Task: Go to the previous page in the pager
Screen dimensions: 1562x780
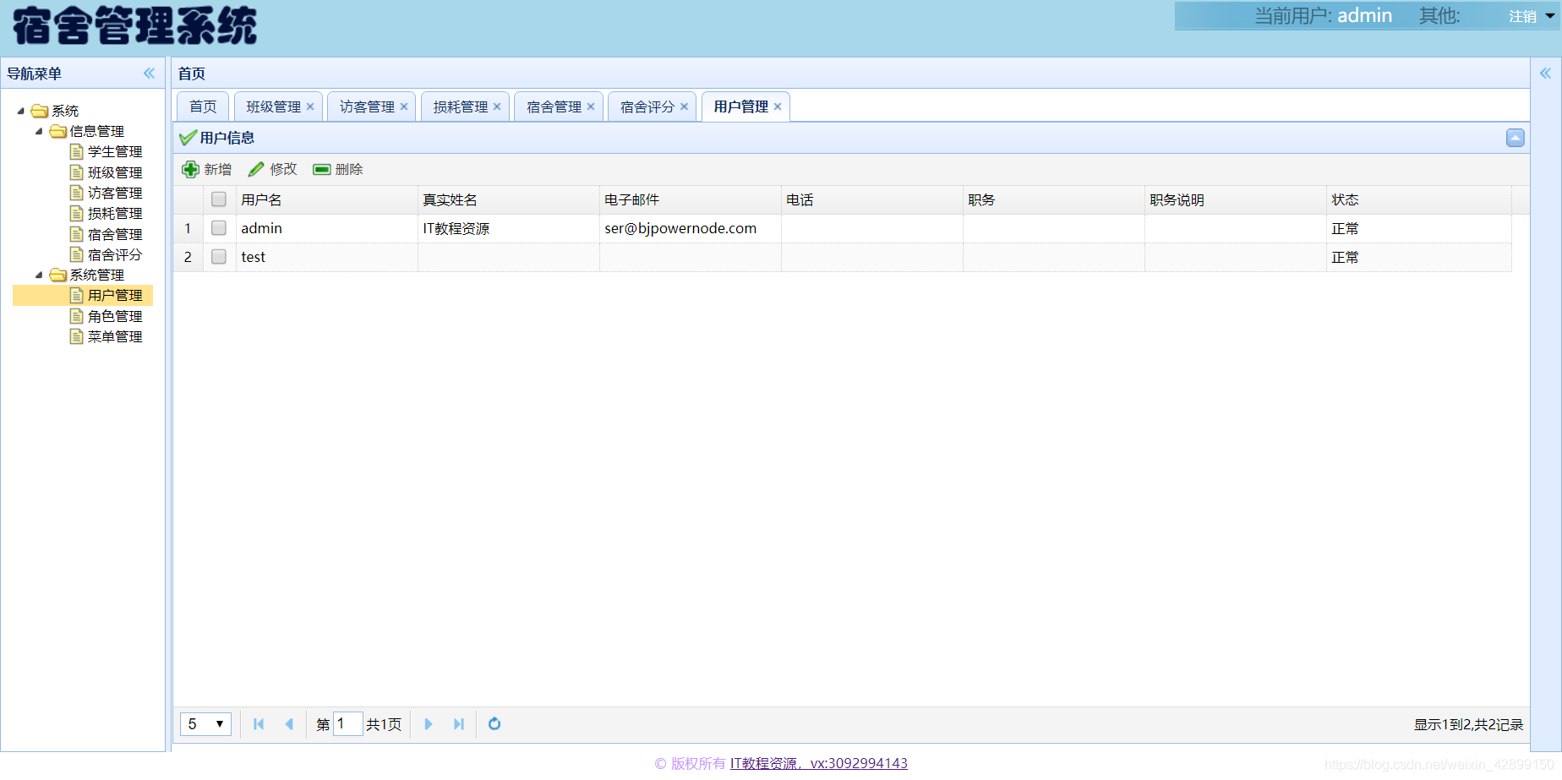Action: click(x=289, y=724)
